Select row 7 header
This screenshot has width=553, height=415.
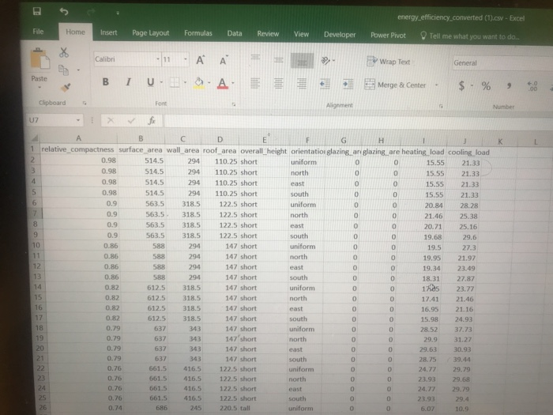(x=35, y=213)
